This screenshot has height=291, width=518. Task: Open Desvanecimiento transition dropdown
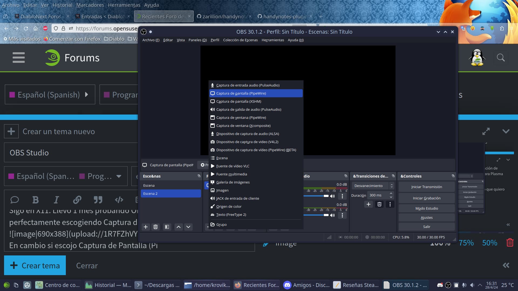tap(373, 186)
